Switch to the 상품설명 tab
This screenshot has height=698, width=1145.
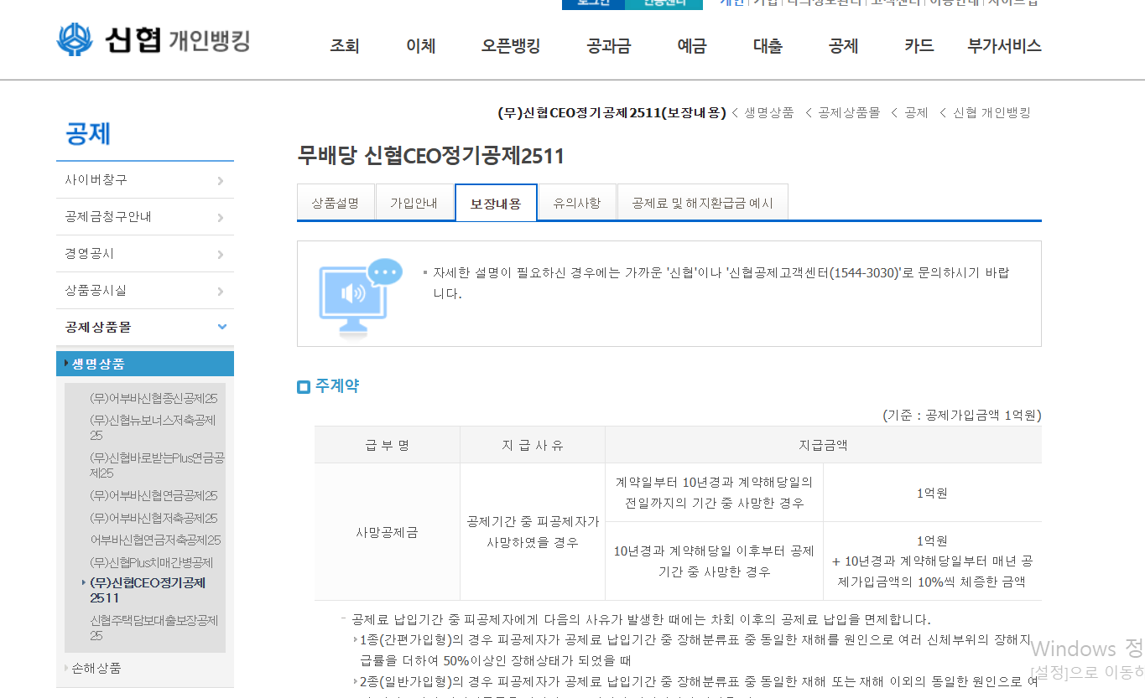pyautogui.click(x=336, y=203)
